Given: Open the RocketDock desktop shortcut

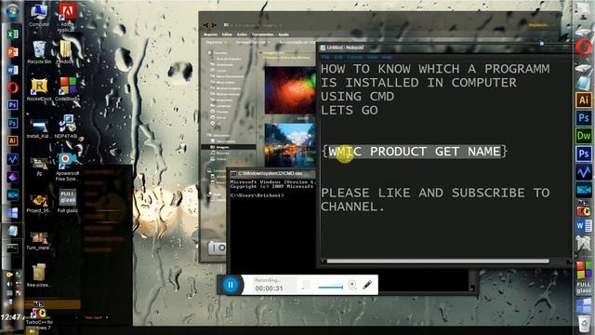Looking at the screenshot, I should tap(39, 89).
